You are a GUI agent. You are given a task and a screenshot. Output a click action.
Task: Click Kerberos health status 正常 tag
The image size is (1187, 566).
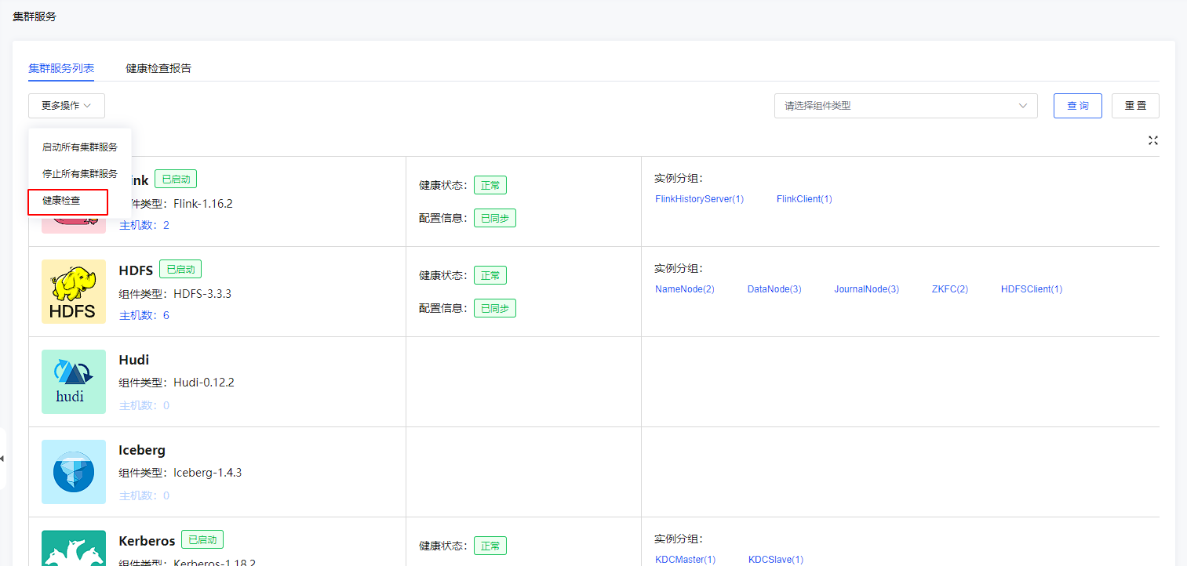point(490,546)
